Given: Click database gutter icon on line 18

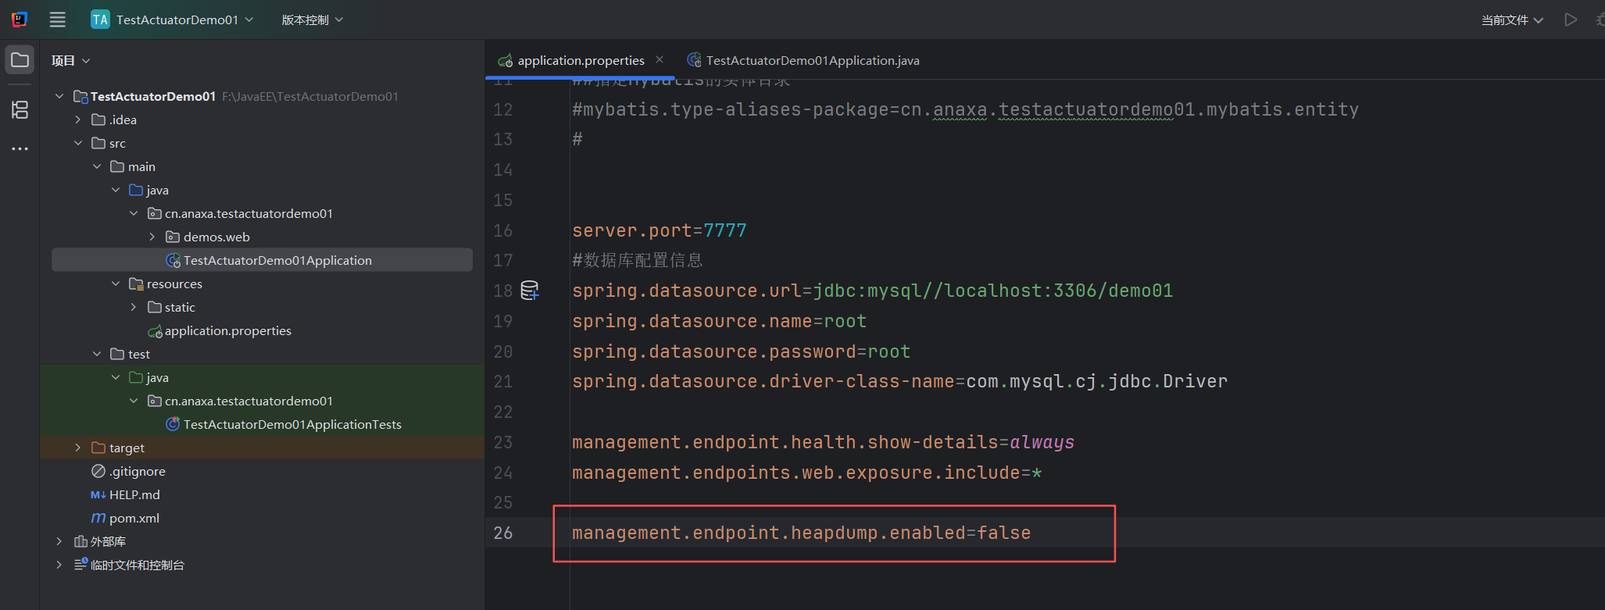Looking at the screenshot, I should click(x=530, y=291).
